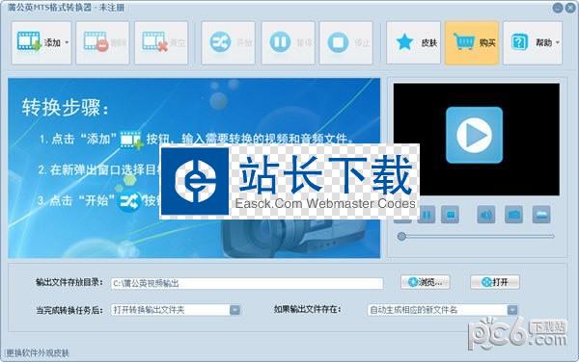Viewport: 579px width, 362px height.
Task: Minimize the converter window
Action: tap(558, 8)
